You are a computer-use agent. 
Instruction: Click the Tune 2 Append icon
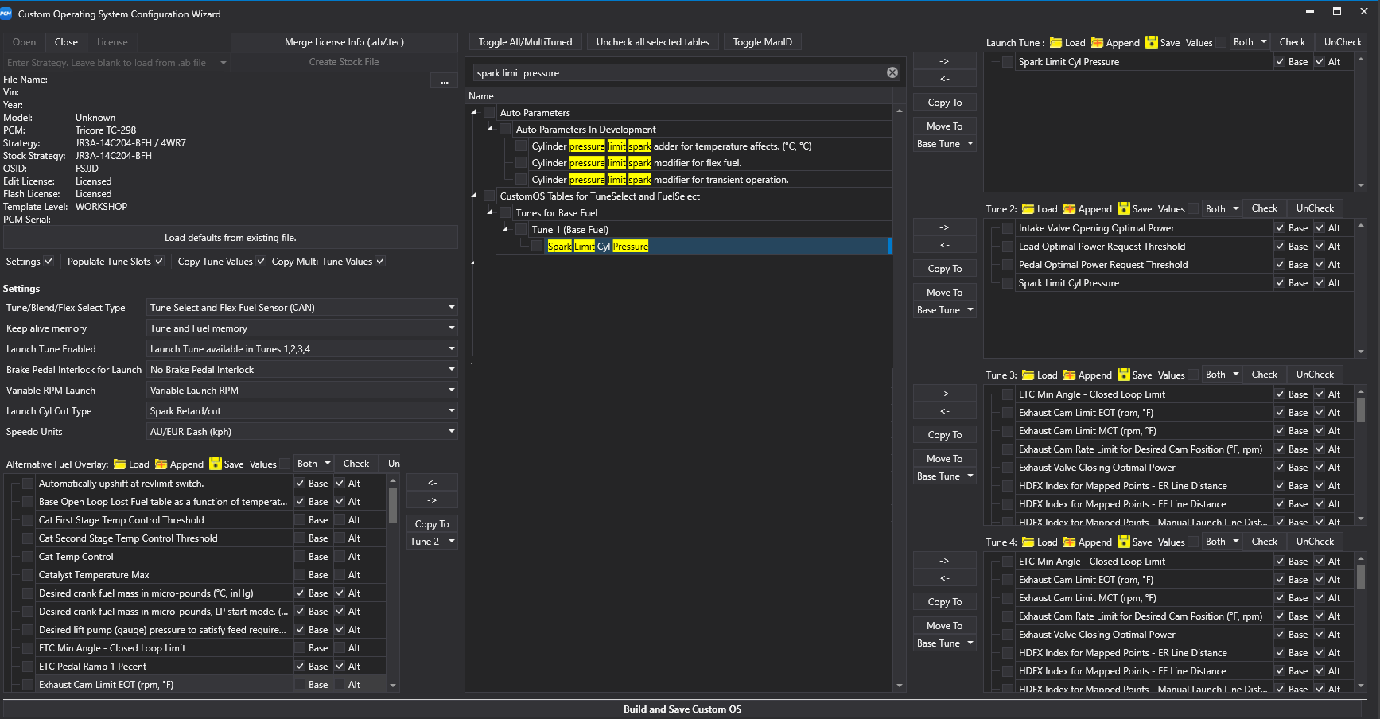1070,209
